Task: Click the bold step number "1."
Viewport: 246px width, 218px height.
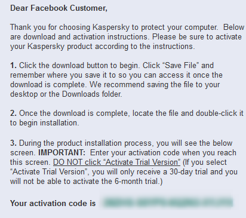Action: point(13,66)
